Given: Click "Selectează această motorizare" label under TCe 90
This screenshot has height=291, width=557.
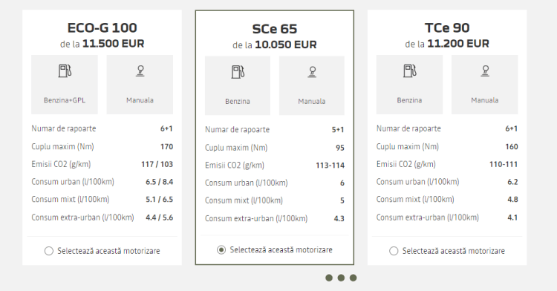Looking at the screenshot, I should point(453,251).
